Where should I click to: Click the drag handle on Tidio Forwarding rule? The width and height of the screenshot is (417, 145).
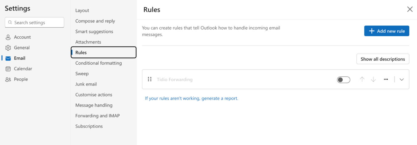pyautogui.click(x=150, y=79)
